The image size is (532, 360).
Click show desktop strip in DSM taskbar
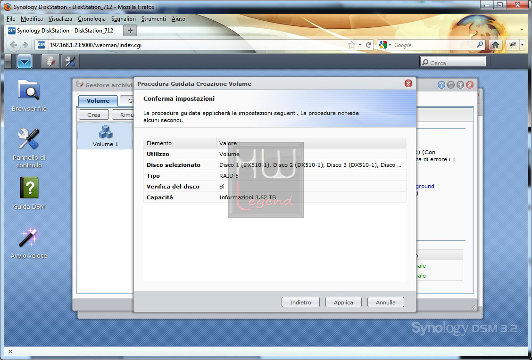pyautogui.click(x=8, y=61)
